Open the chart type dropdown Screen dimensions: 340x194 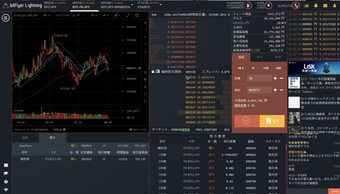(105, 15)
